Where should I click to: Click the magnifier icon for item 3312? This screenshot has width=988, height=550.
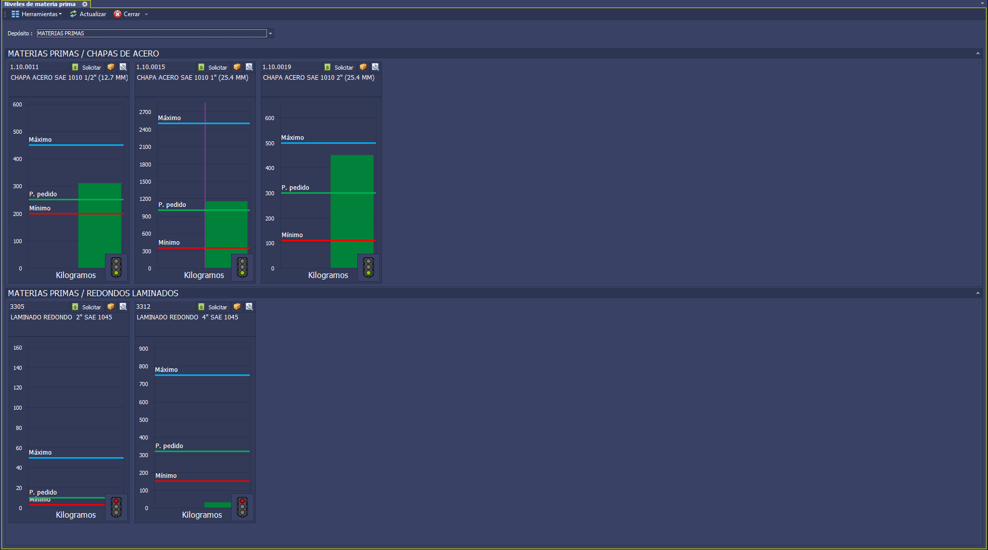tap(249, 307)
